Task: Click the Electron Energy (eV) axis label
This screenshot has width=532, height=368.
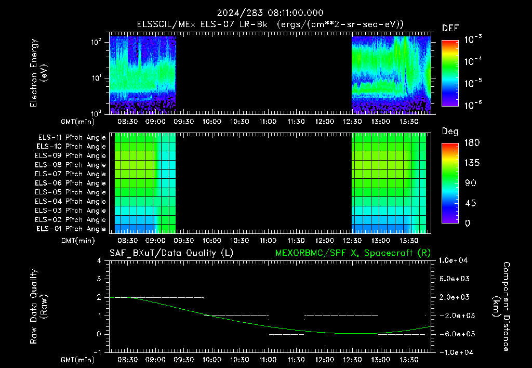Action: point(38,73)
